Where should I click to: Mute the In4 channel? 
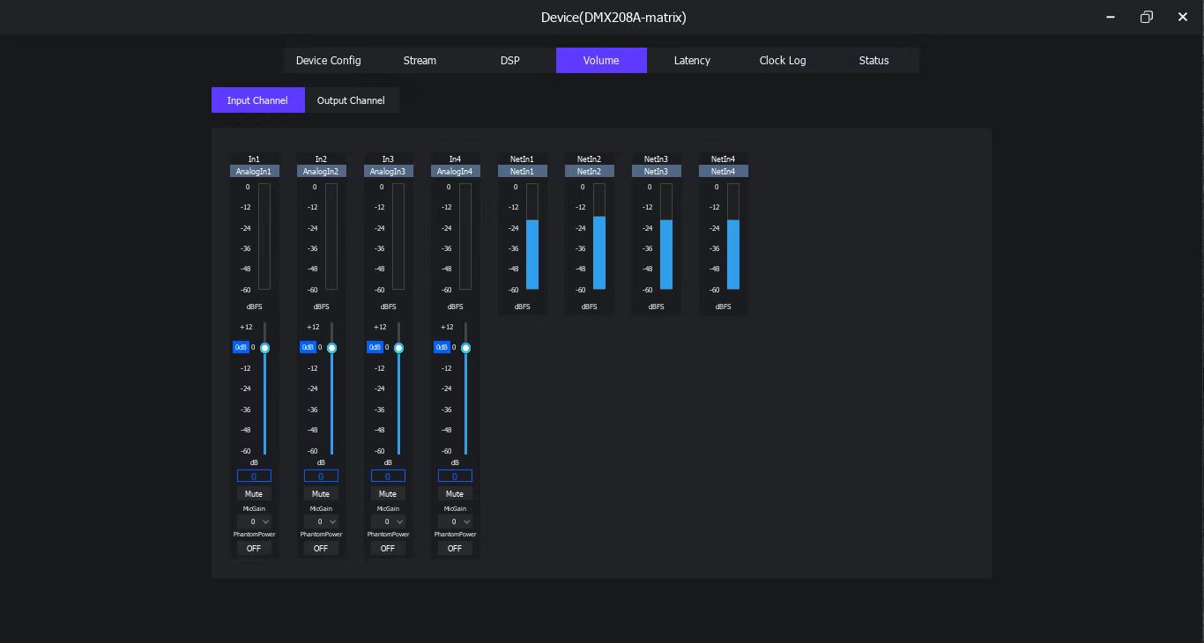coord(455,494)
